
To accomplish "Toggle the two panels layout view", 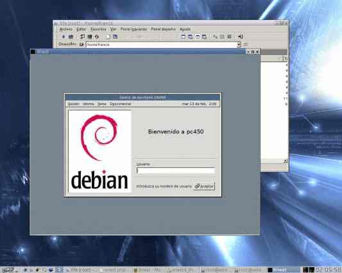I will 197,37.
